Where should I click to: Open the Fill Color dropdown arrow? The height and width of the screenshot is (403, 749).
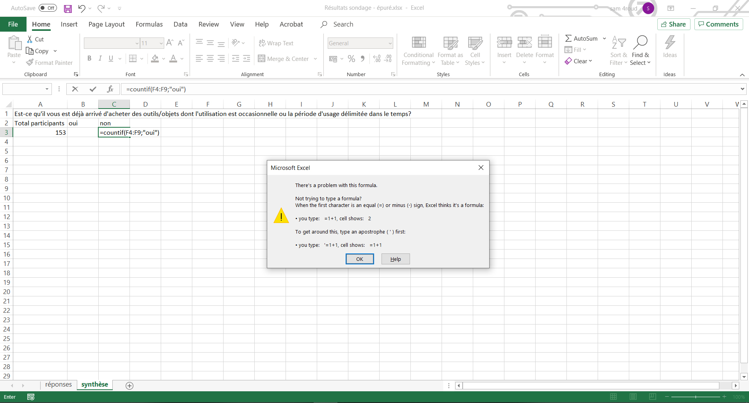(x=163, y=59)
